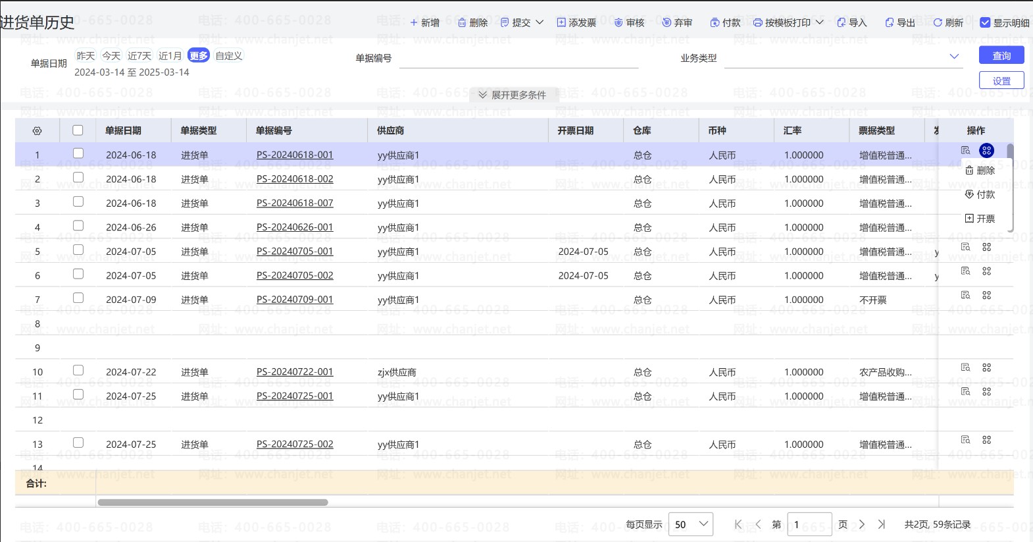
Task: Click the 导入 import icon
Action: [841, 22]
